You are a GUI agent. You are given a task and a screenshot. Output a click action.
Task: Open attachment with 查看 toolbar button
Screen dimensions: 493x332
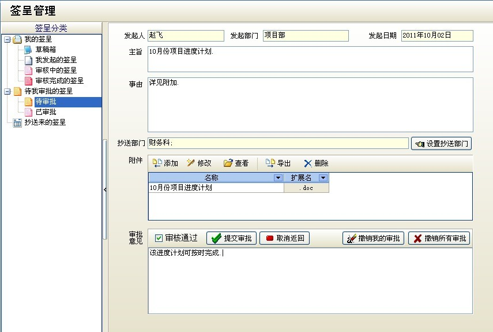228,163
